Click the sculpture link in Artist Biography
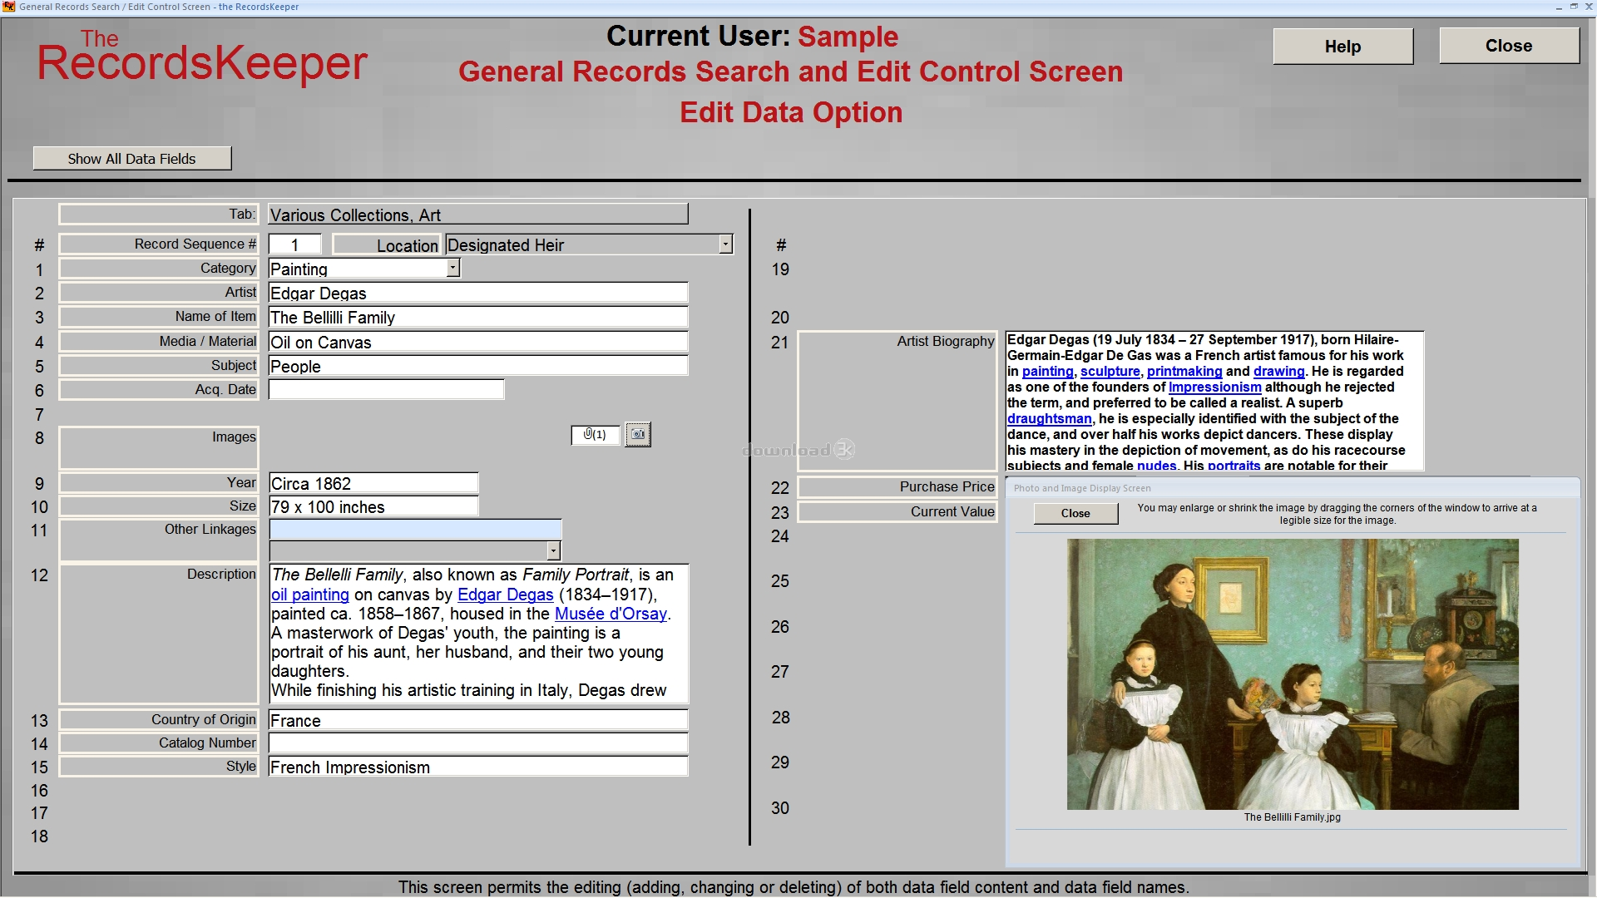The image size is (1597, 898). point(1110,371)
